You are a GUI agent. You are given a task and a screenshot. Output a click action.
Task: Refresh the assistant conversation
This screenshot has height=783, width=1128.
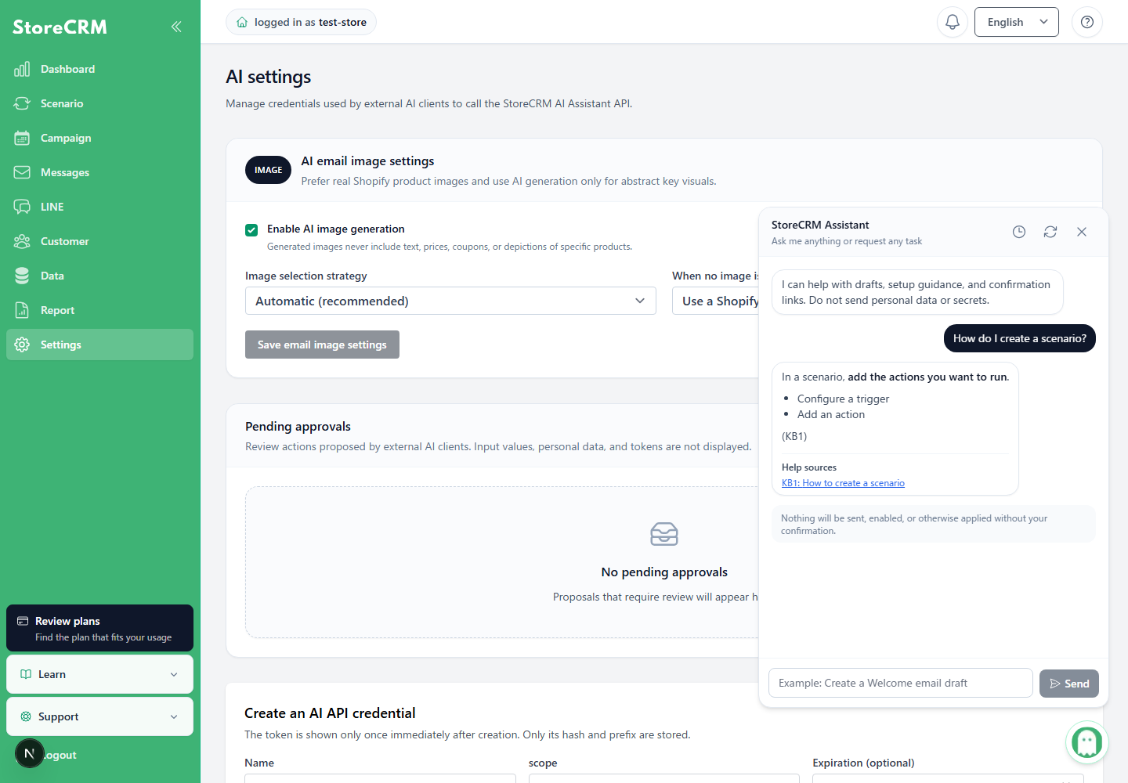1050,232
